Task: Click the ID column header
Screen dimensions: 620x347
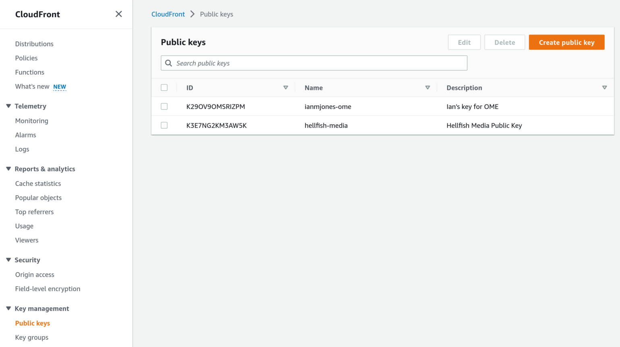Action: 190,88
